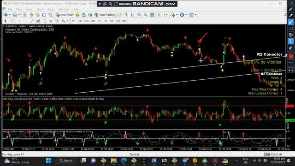This screenshot has width=295, height=166.
Task: Select the Equidistant Channel tool
Action: [x=38, y=21]
